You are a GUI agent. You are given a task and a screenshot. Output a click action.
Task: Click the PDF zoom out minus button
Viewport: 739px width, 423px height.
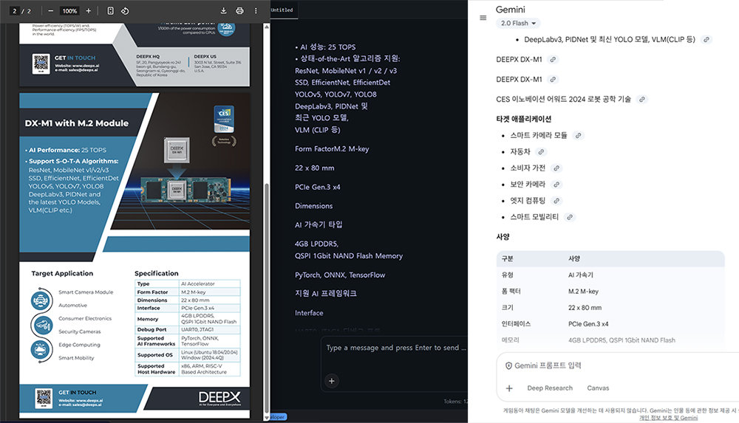[50, 11]
